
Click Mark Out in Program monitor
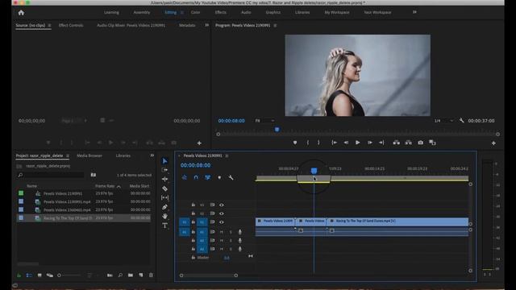[318, 143]
